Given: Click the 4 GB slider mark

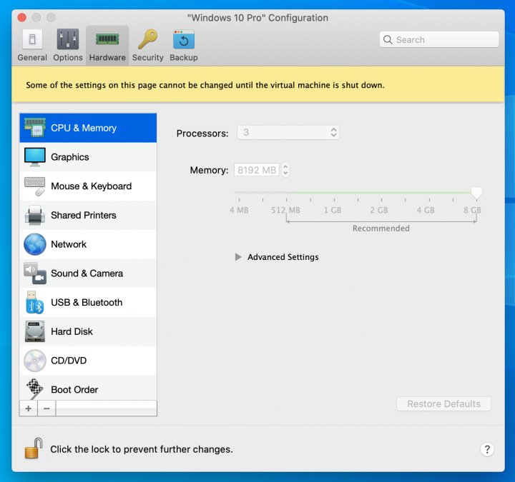Looking at the screenshot, I should pyautogui.click(x=426, y=210).
